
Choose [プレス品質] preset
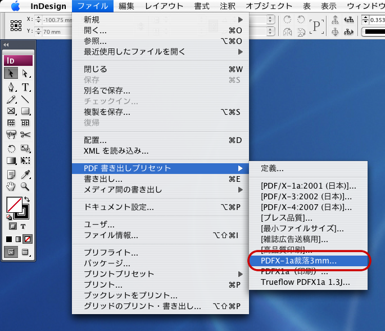click(x=309, y=218)
